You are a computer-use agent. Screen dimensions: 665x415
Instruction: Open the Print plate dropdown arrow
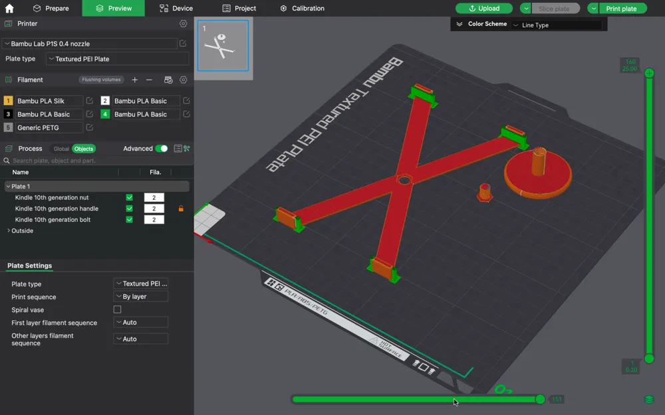(x=593, y=9)
